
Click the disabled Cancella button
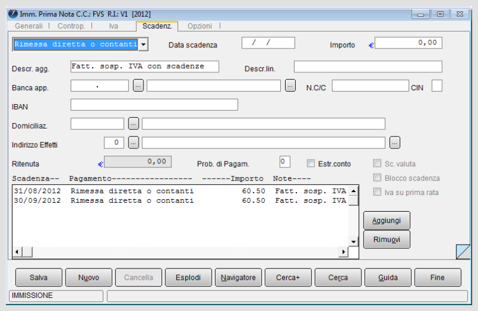point(139,278)
